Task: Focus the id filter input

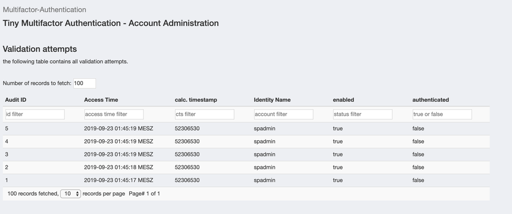Action: [x=34, y=114]
